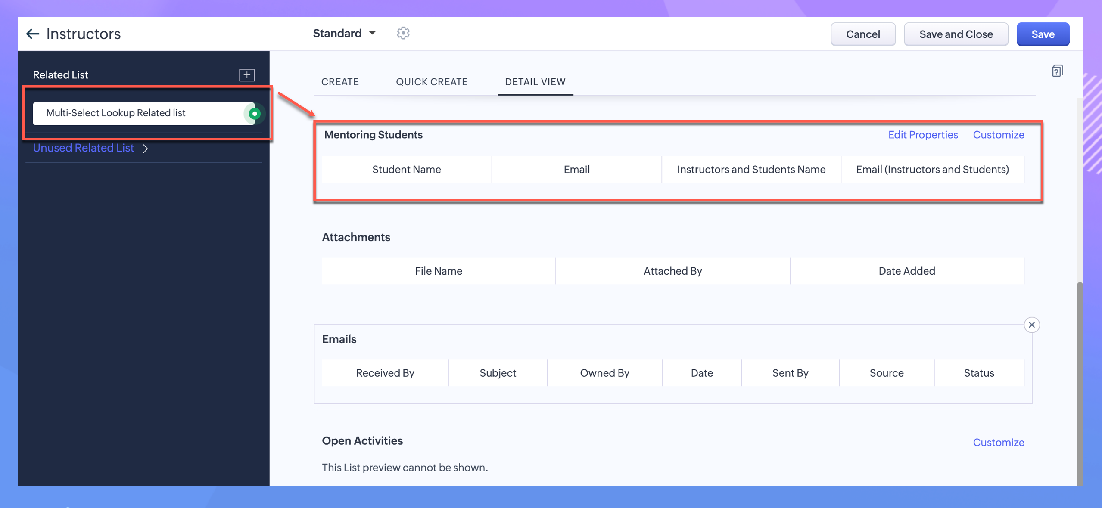The image size is (1102, 508).
Task: Open the layout settings gear icon
Action: click(403, 33)
